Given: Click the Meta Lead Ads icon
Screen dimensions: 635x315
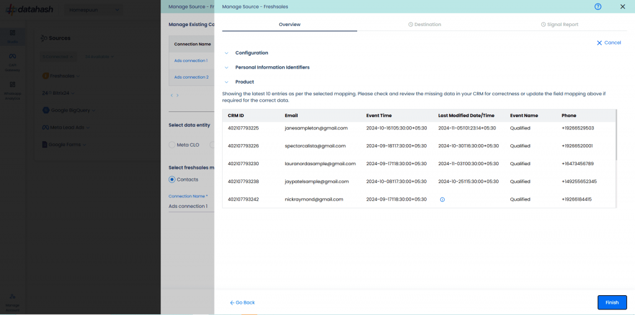Looking at the screenshot, I should coord(46,127).
